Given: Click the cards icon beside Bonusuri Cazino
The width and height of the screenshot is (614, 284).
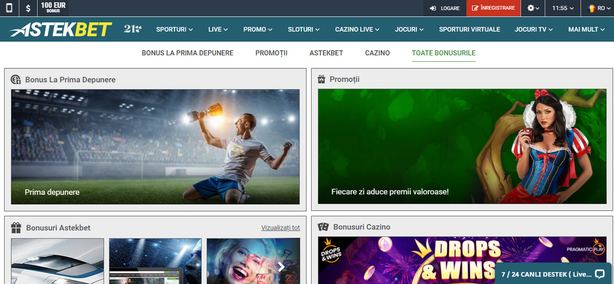Looking at the screenshot, I should coord(323,227).
